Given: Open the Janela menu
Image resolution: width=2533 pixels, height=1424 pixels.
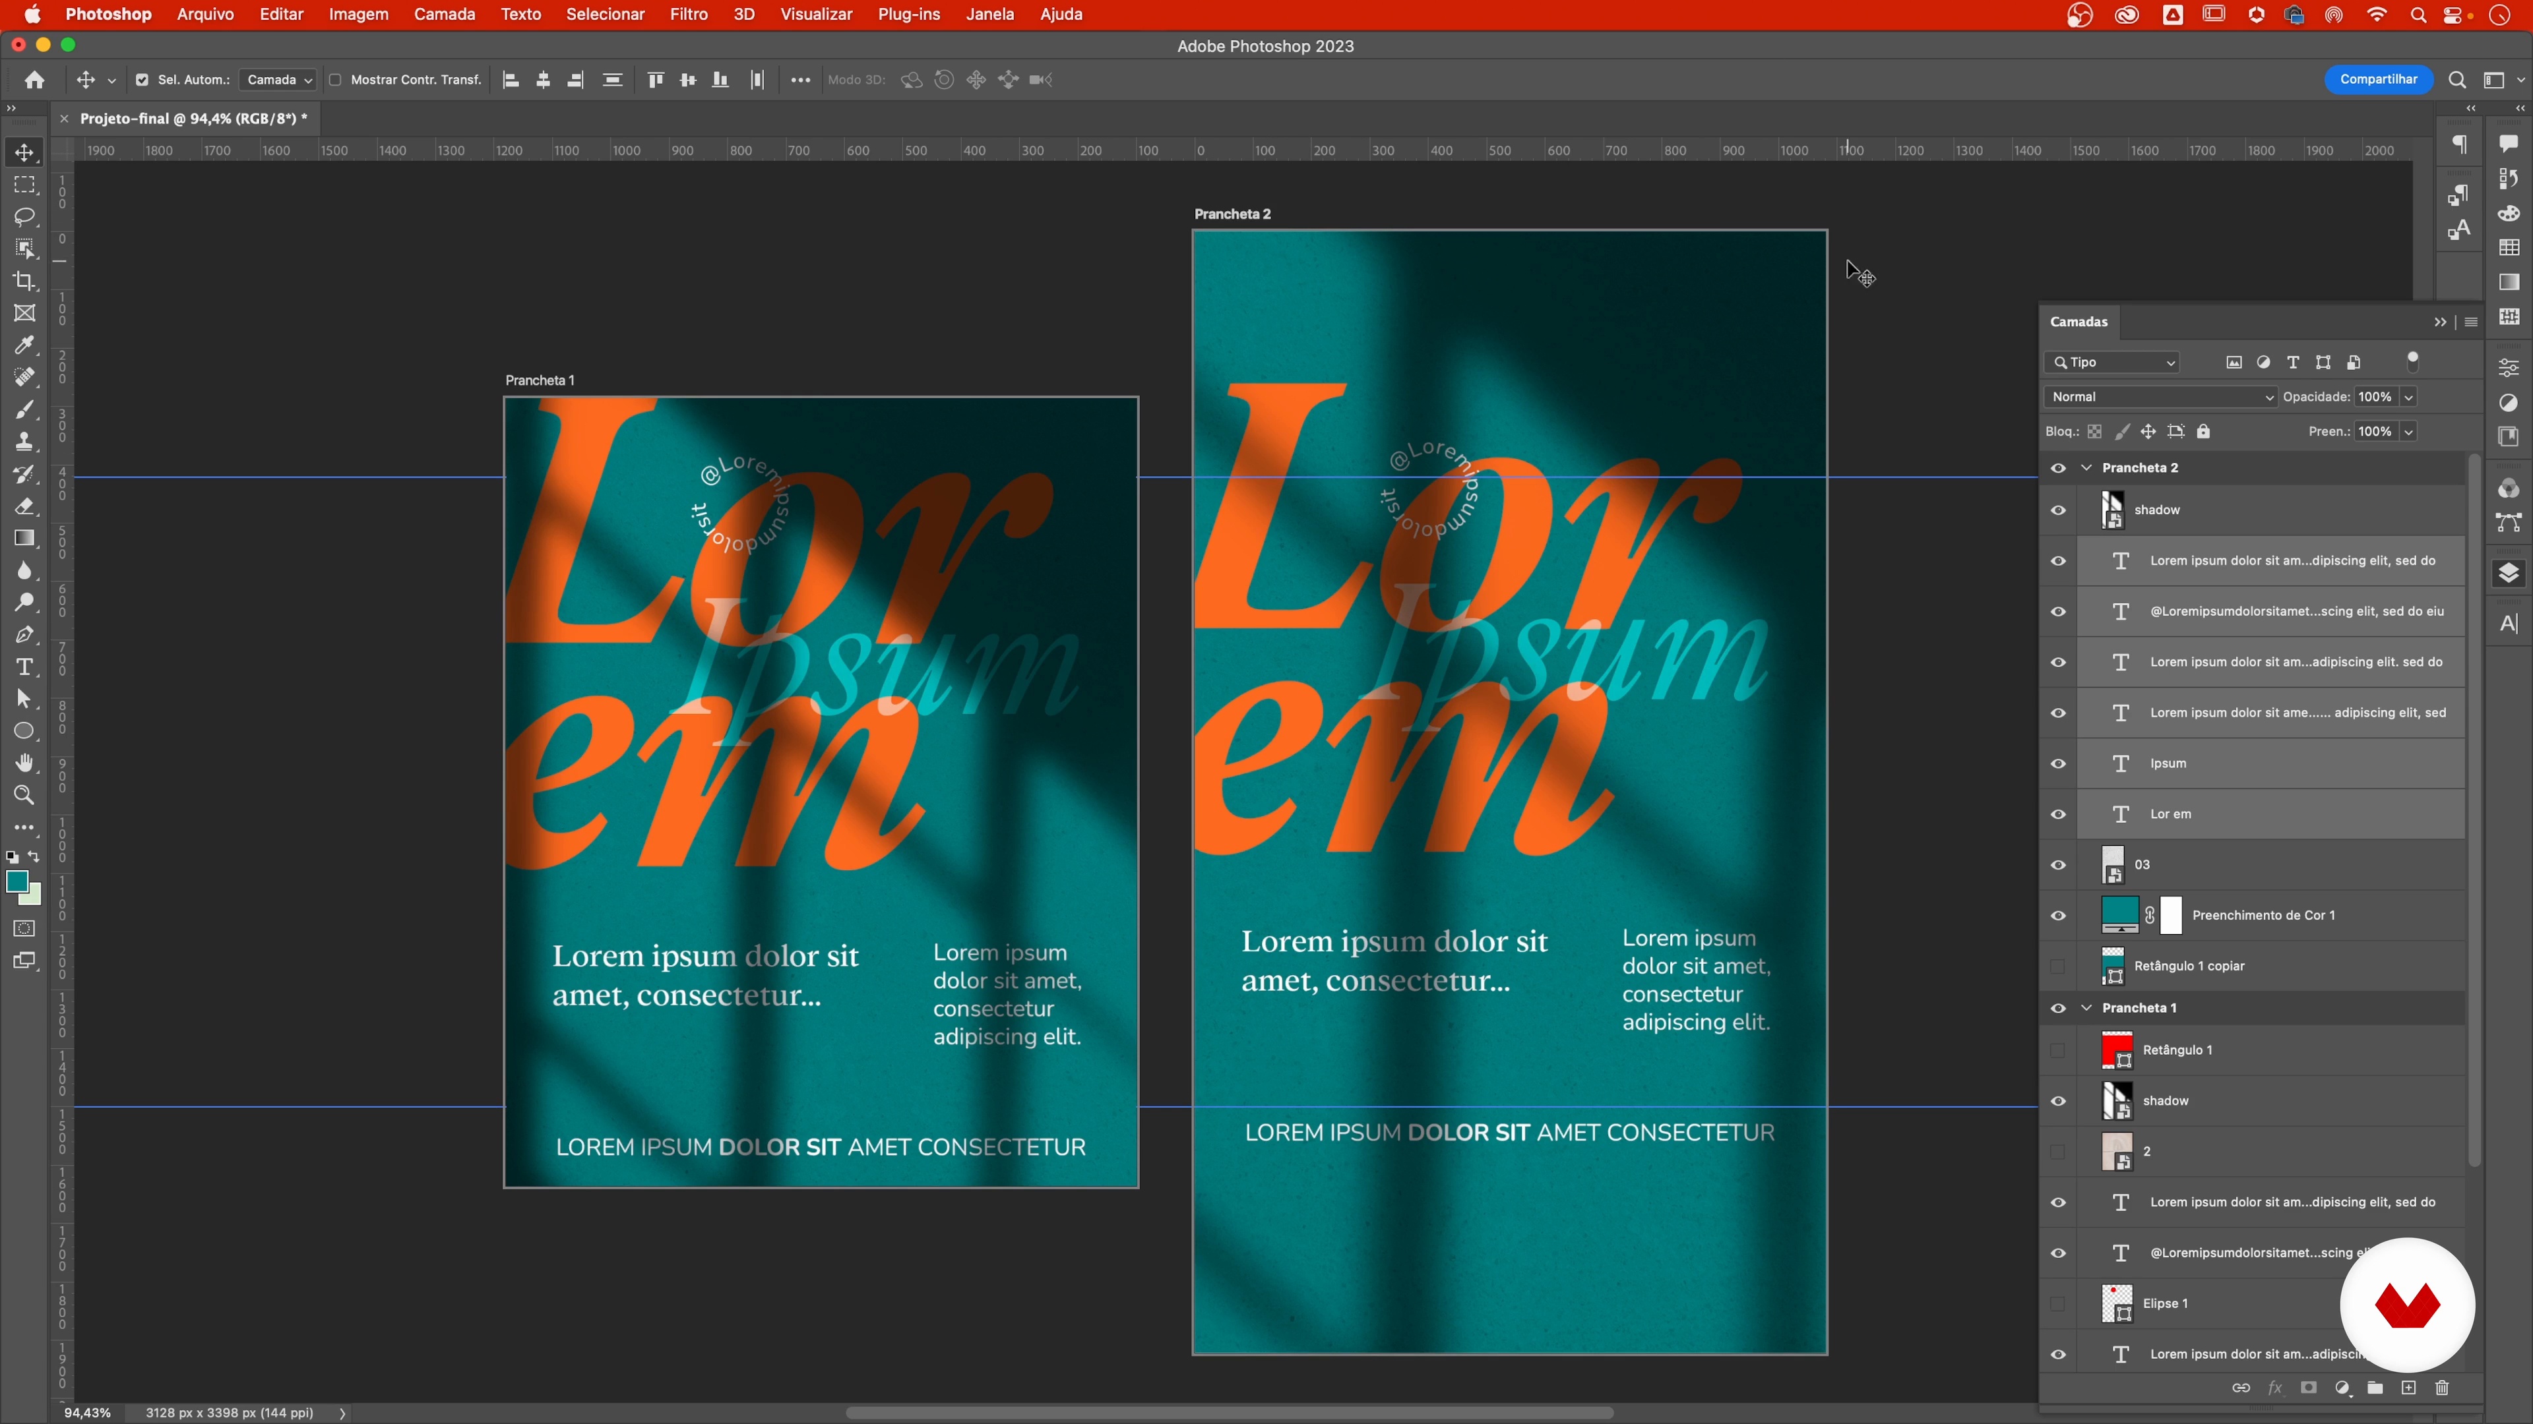Looking at the screenshot, I should pyautogui.click(x=989, y=15).
